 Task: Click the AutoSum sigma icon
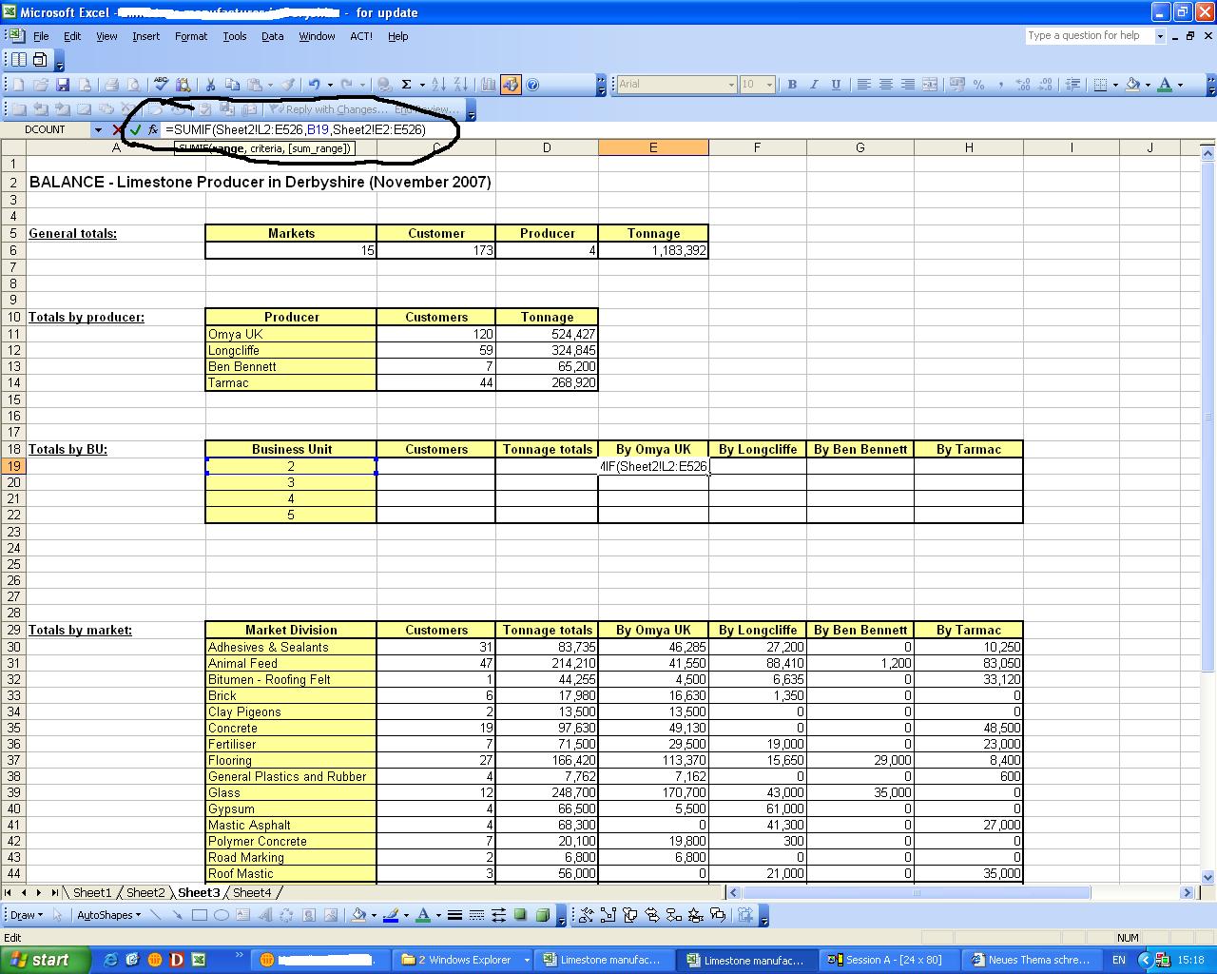[x=406, y=85]
